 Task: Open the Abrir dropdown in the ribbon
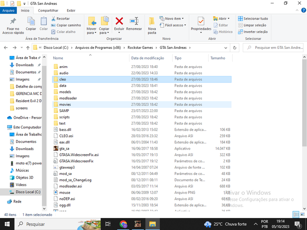click(x=221, y=19)
